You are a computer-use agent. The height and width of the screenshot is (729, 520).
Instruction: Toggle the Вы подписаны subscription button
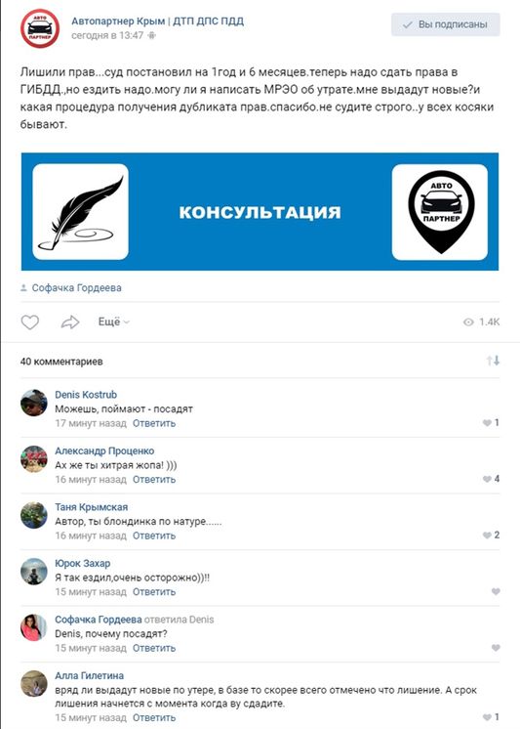point(445,24)
